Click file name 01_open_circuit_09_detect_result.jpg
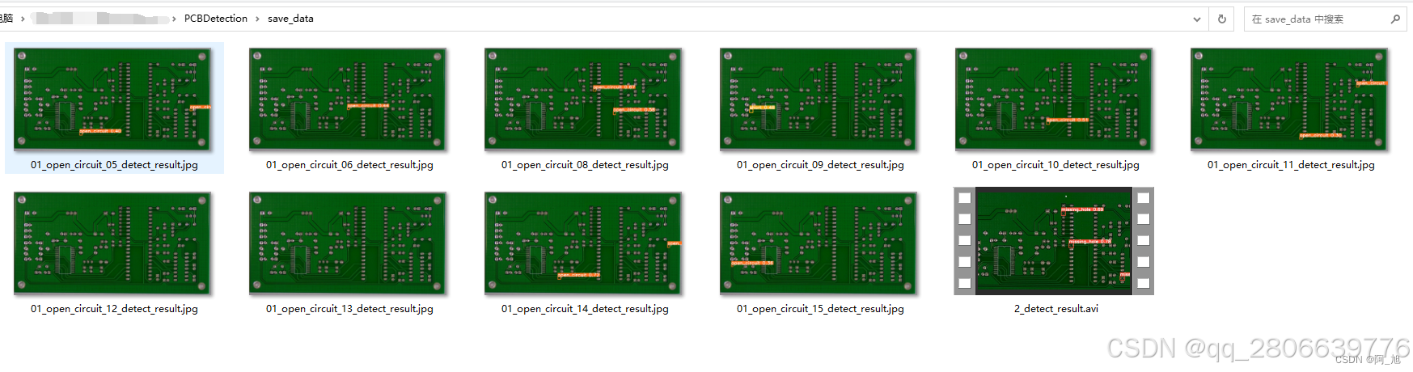 point(820,165)
